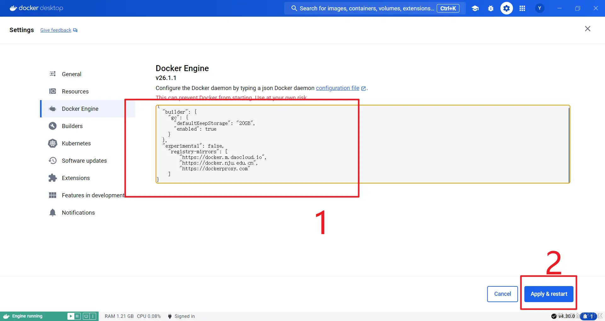This screenshot has height=321, width=605.
Task: Open the daemon configuration file link
Action: [x=337, y=88]
